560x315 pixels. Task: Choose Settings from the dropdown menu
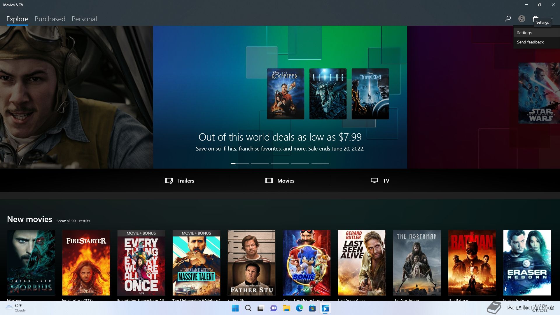point(537,33)
